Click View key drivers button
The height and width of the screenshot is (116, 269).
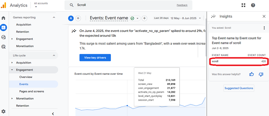pos(95,58)
